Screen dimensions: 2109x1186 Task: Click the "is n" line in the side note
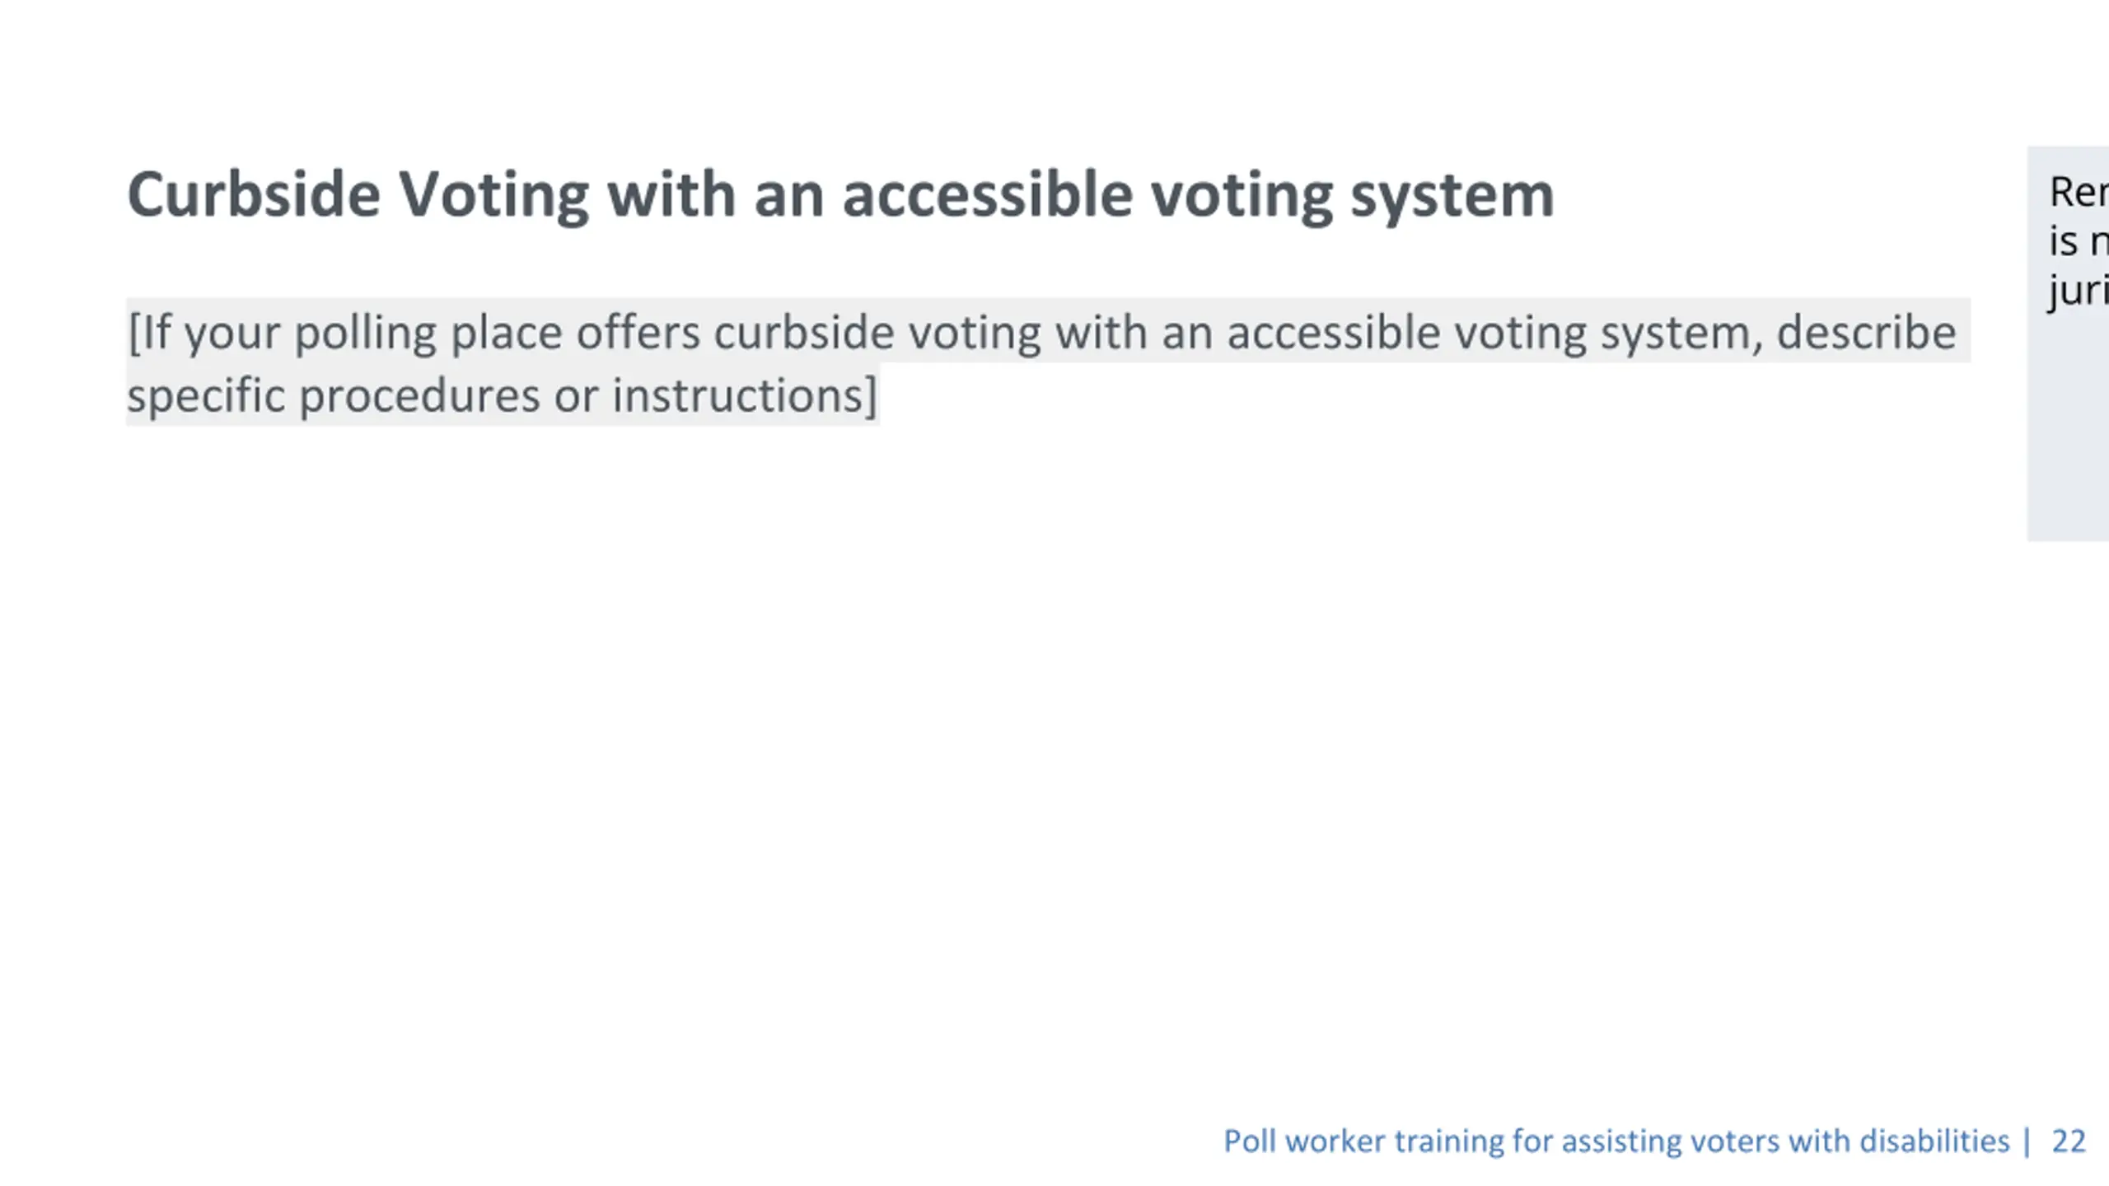2079,242
